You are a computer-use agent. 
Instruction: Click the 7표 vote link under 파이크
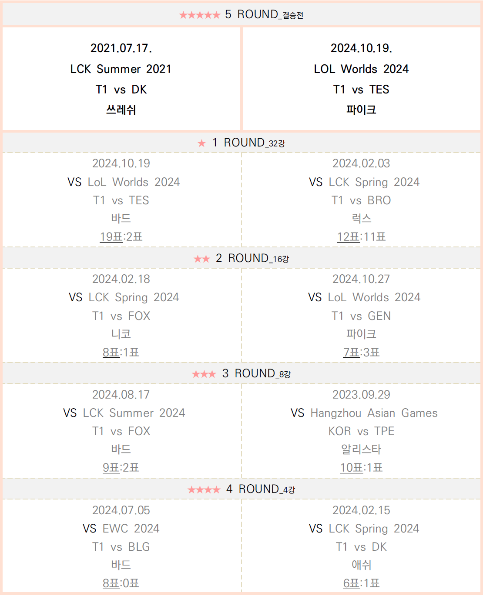click(x=352, y=353)
